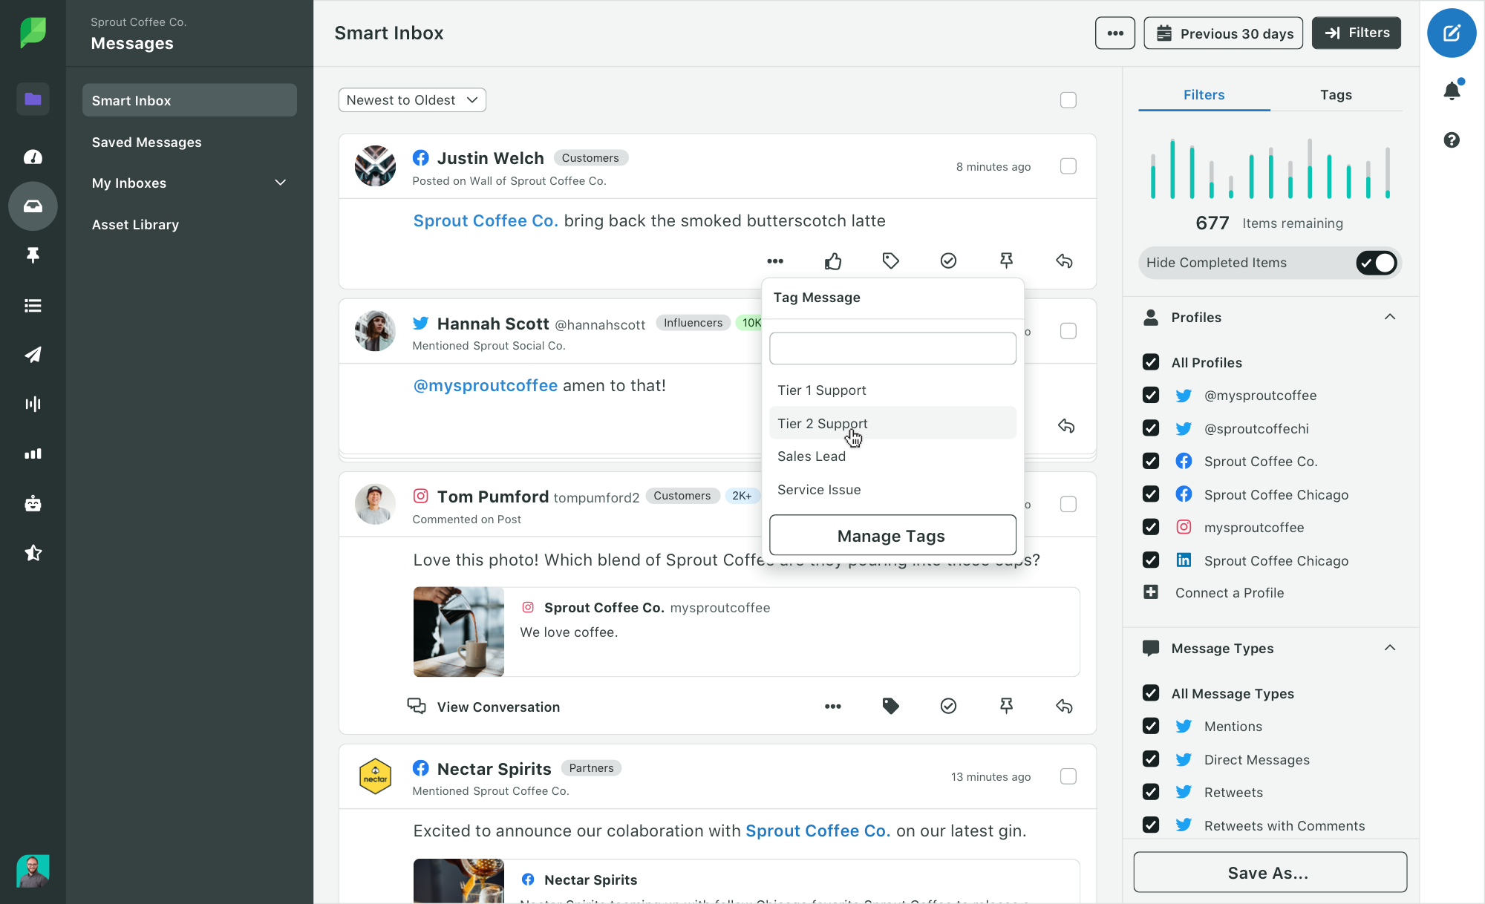Click the Reply icon on Justin Welch's post
This screenshot has height=904, width=1485.
click(x=1065, y=261)
